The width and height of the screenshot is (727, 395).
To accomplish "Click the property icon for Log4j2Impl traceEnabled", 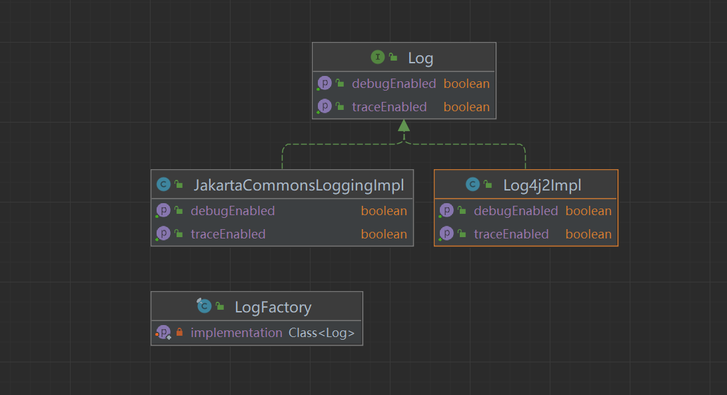I will pyautogui.click(x=446, y=234).
